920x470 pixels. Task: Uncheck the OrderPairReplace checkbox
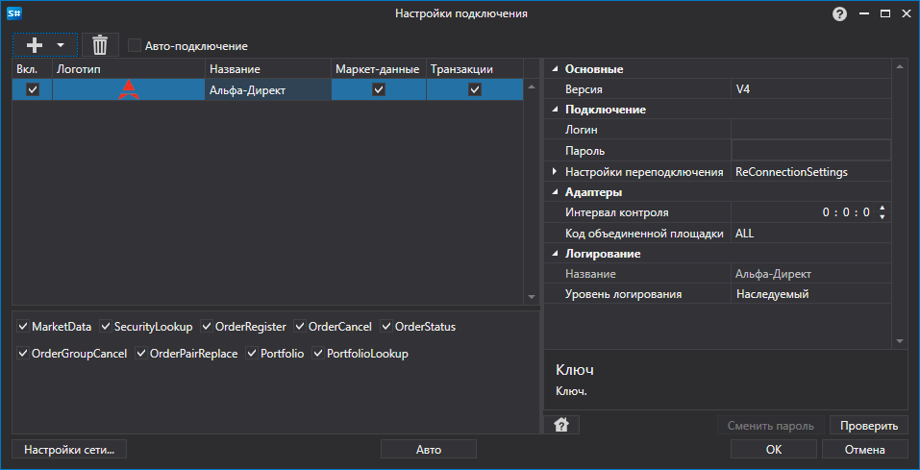click(x=141, y=354)
